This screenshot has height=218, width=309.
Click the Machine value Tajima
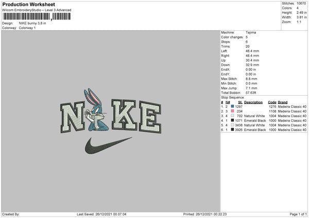point(251,32)
